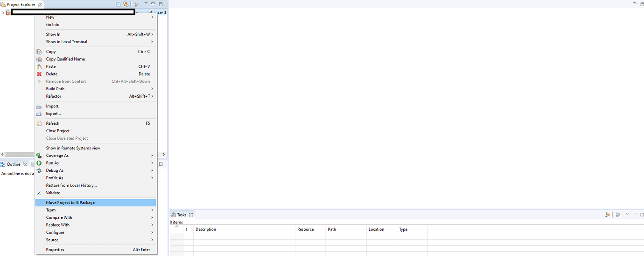Click Project Explorer horizontal scrollbar left arrow
Viewport: 644px width, 256px height.
pyautogui.click(x=2, y=154)
